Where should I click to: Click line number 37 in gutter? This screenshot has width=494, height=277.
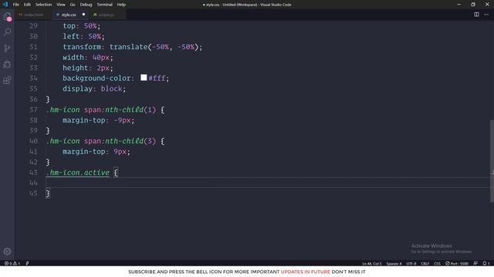coord(33,109)
